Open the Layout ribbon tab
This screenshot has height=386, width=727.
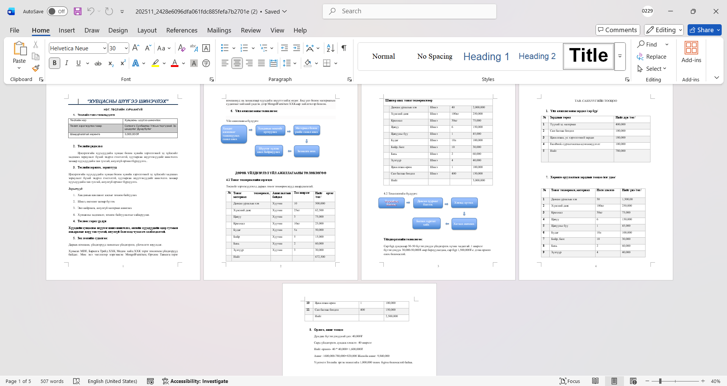point(147,30)
